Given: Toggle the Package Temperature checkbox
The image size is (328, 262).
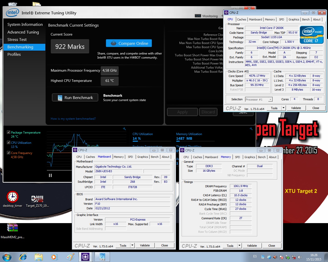Looking at the screenshot, I should coord(8,132).
